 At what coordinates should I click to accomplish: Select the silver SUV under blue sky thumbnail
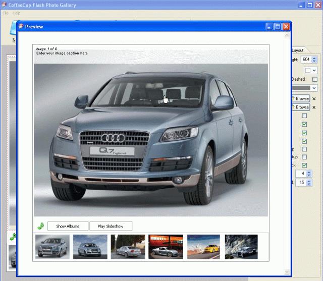pyautogui.click(x=90, y=247)
